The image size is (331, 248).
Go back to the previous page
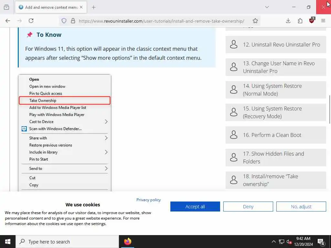click(x=8, y=21)
